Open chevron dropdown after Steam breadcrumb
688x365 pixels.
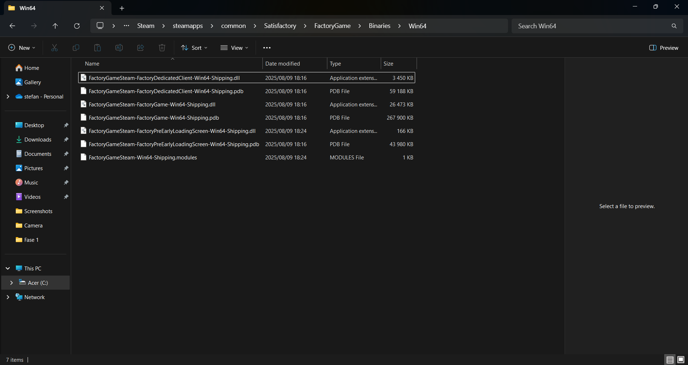(163, 26)
